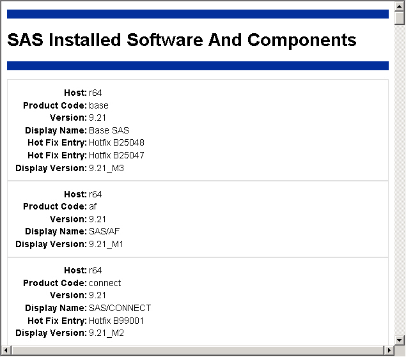Click the 'Base SAS' display name
This screenshot has width=406, height=357.
click(x=109, y=130)
